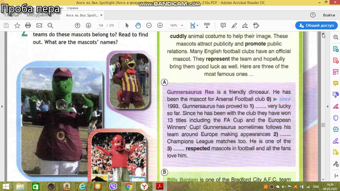
Task: Go to next page arrow
Action: coord(88,25)
